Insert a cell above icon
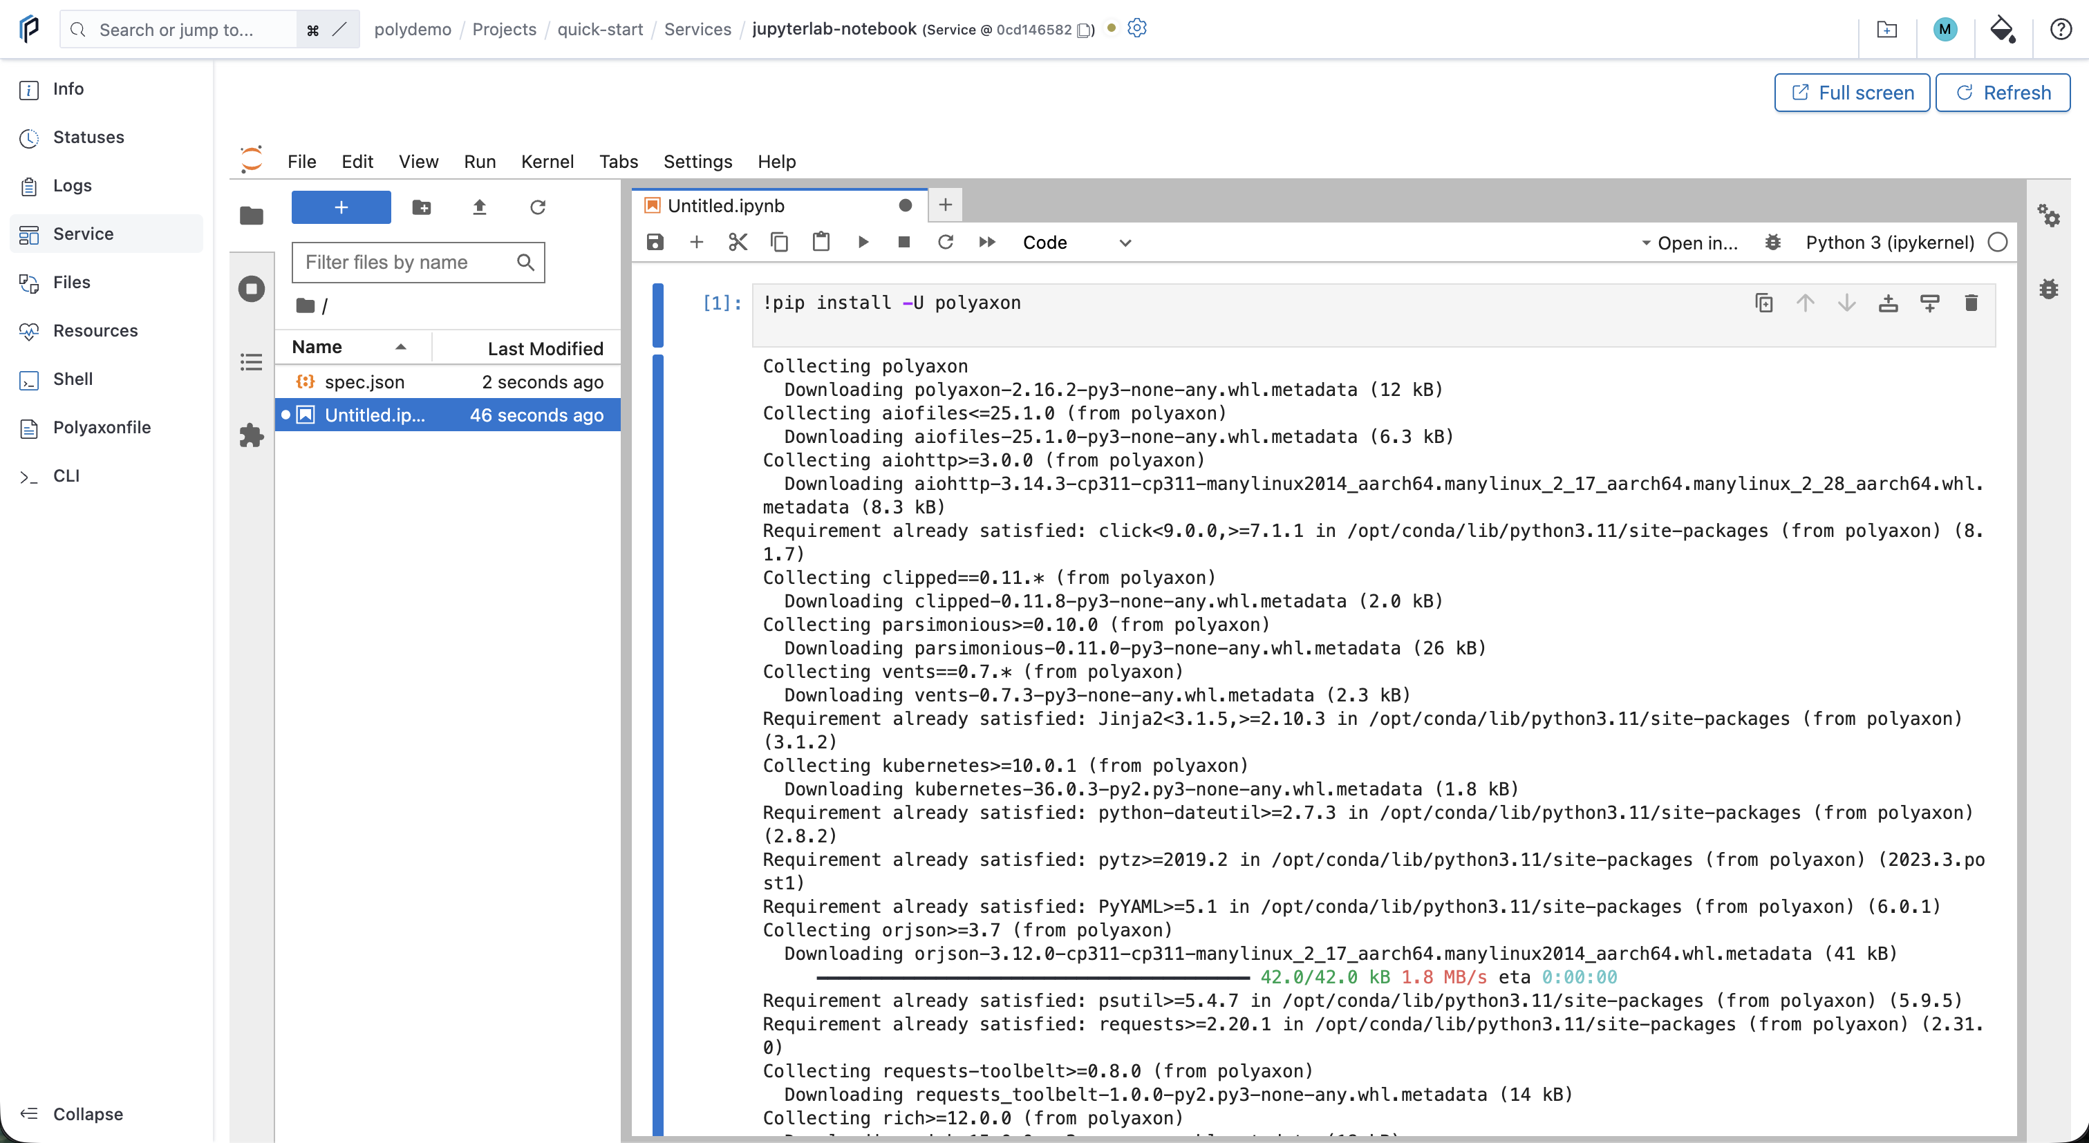 (x=1888, y=303)
